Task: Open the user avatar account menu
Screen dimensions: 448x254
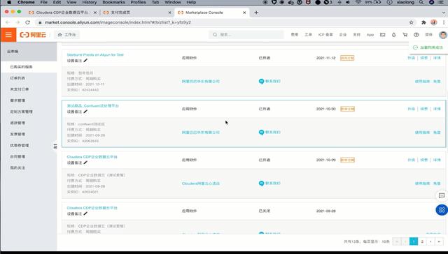Action: [x=442, y=35]
